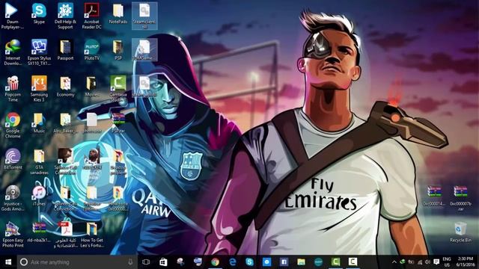
Task: Select the PSP folder on the desktop
Action: coord(118,50)
